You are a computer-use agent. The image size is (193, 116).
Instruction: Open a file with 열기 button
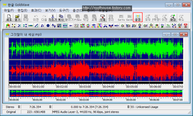(x=17, y=18)
